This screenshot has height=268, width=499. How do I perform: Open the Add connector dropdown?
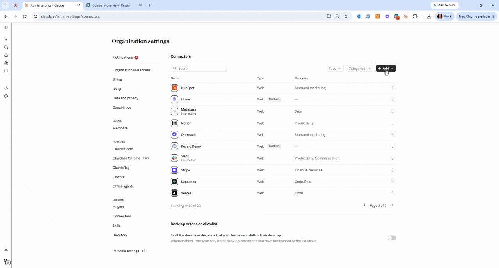[x=386, y=69]
